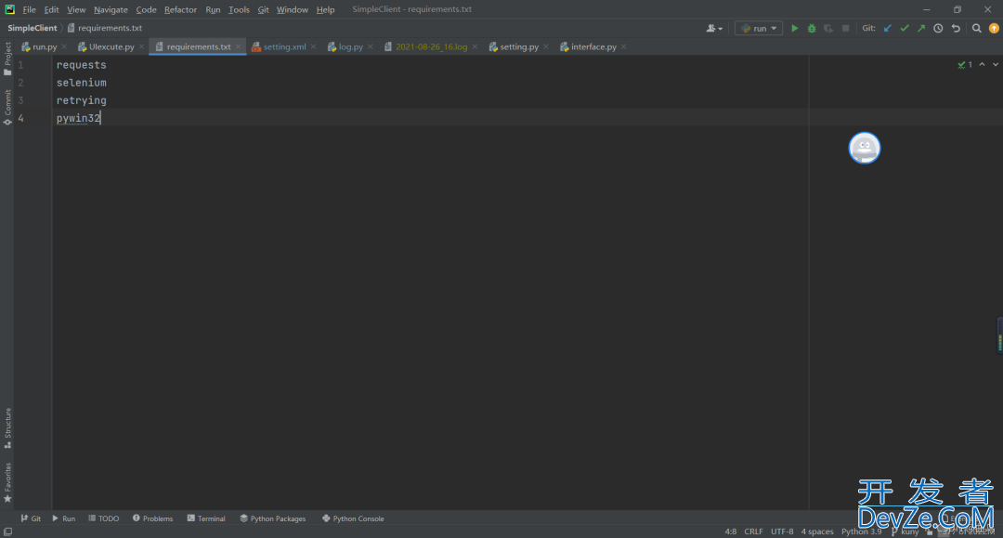The height and width of the screenshot is (538, 1003).
Task: Change the 4 spaces indent setting
Action: tap(817, 531)
